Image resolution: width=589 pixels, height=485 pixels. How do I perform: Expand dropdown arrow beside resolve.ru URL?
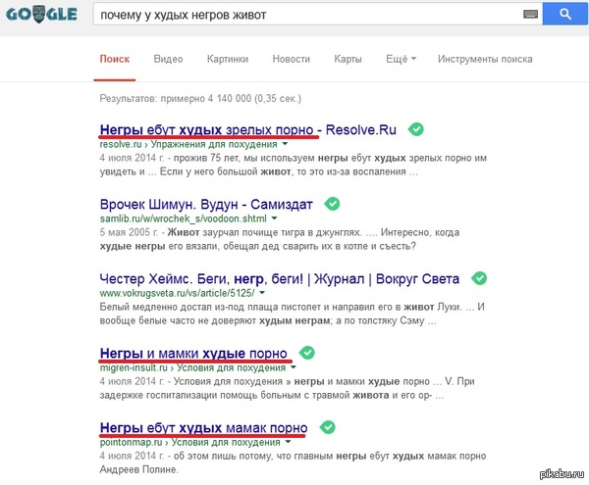pyautogui.click(x=285, y=144)
